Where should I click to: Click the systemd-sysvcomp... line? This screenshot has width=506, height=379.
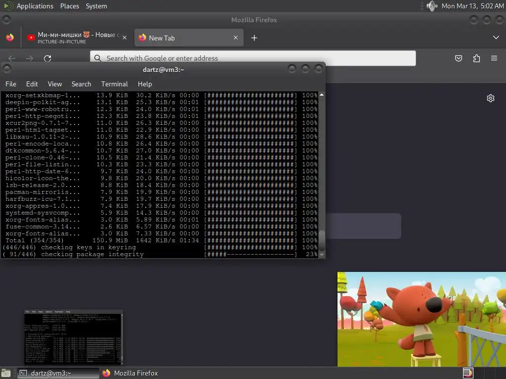(x=162, y=213)
